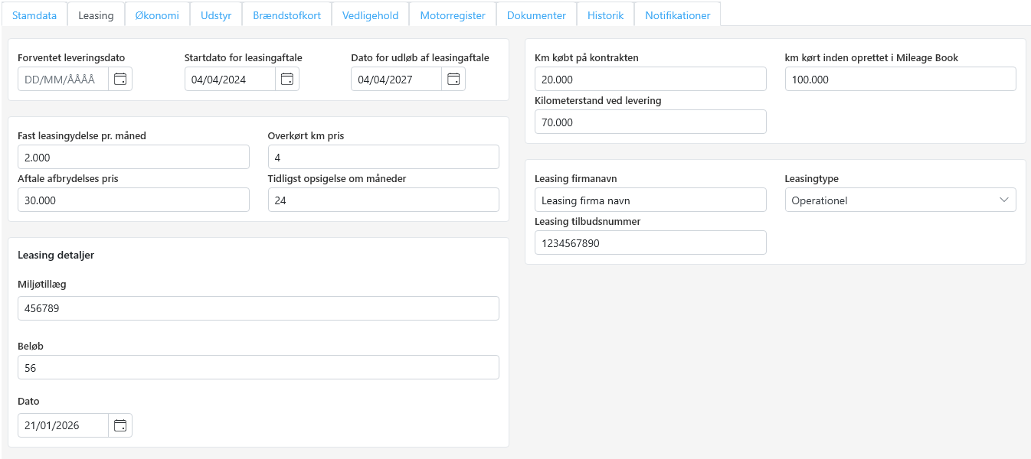Screen dimensions: 1031x459
Task: Click the Leasingtype label
Action: (x=812, y=179)
